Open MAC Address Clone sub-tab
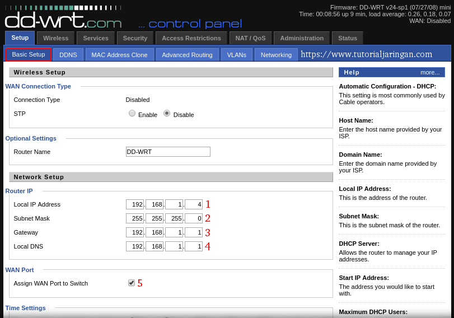The width and height of the screenshot is (454, 318). pyautogui.click(x=119, y=55)
